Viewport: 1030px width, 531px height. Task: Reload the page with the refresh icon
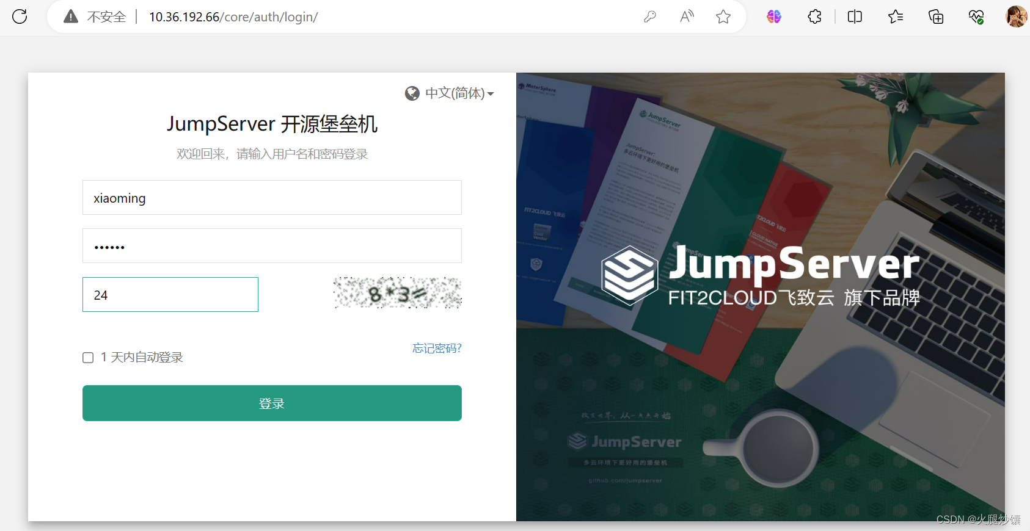[20, 16]
